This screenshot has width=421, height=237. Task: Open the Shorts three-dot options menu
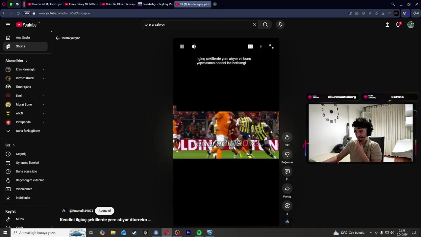coord(261,46)
